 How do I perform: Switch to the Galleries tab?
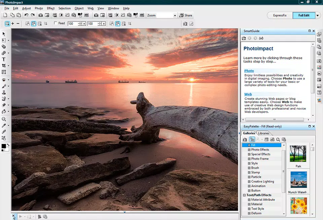pyautogui.click(x=249, y=133)
